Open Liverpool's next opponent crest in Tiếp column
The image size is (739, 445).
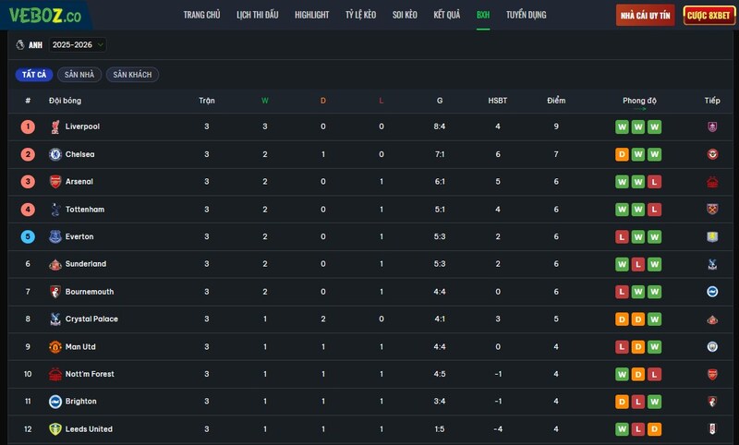(x=712, y=126)
